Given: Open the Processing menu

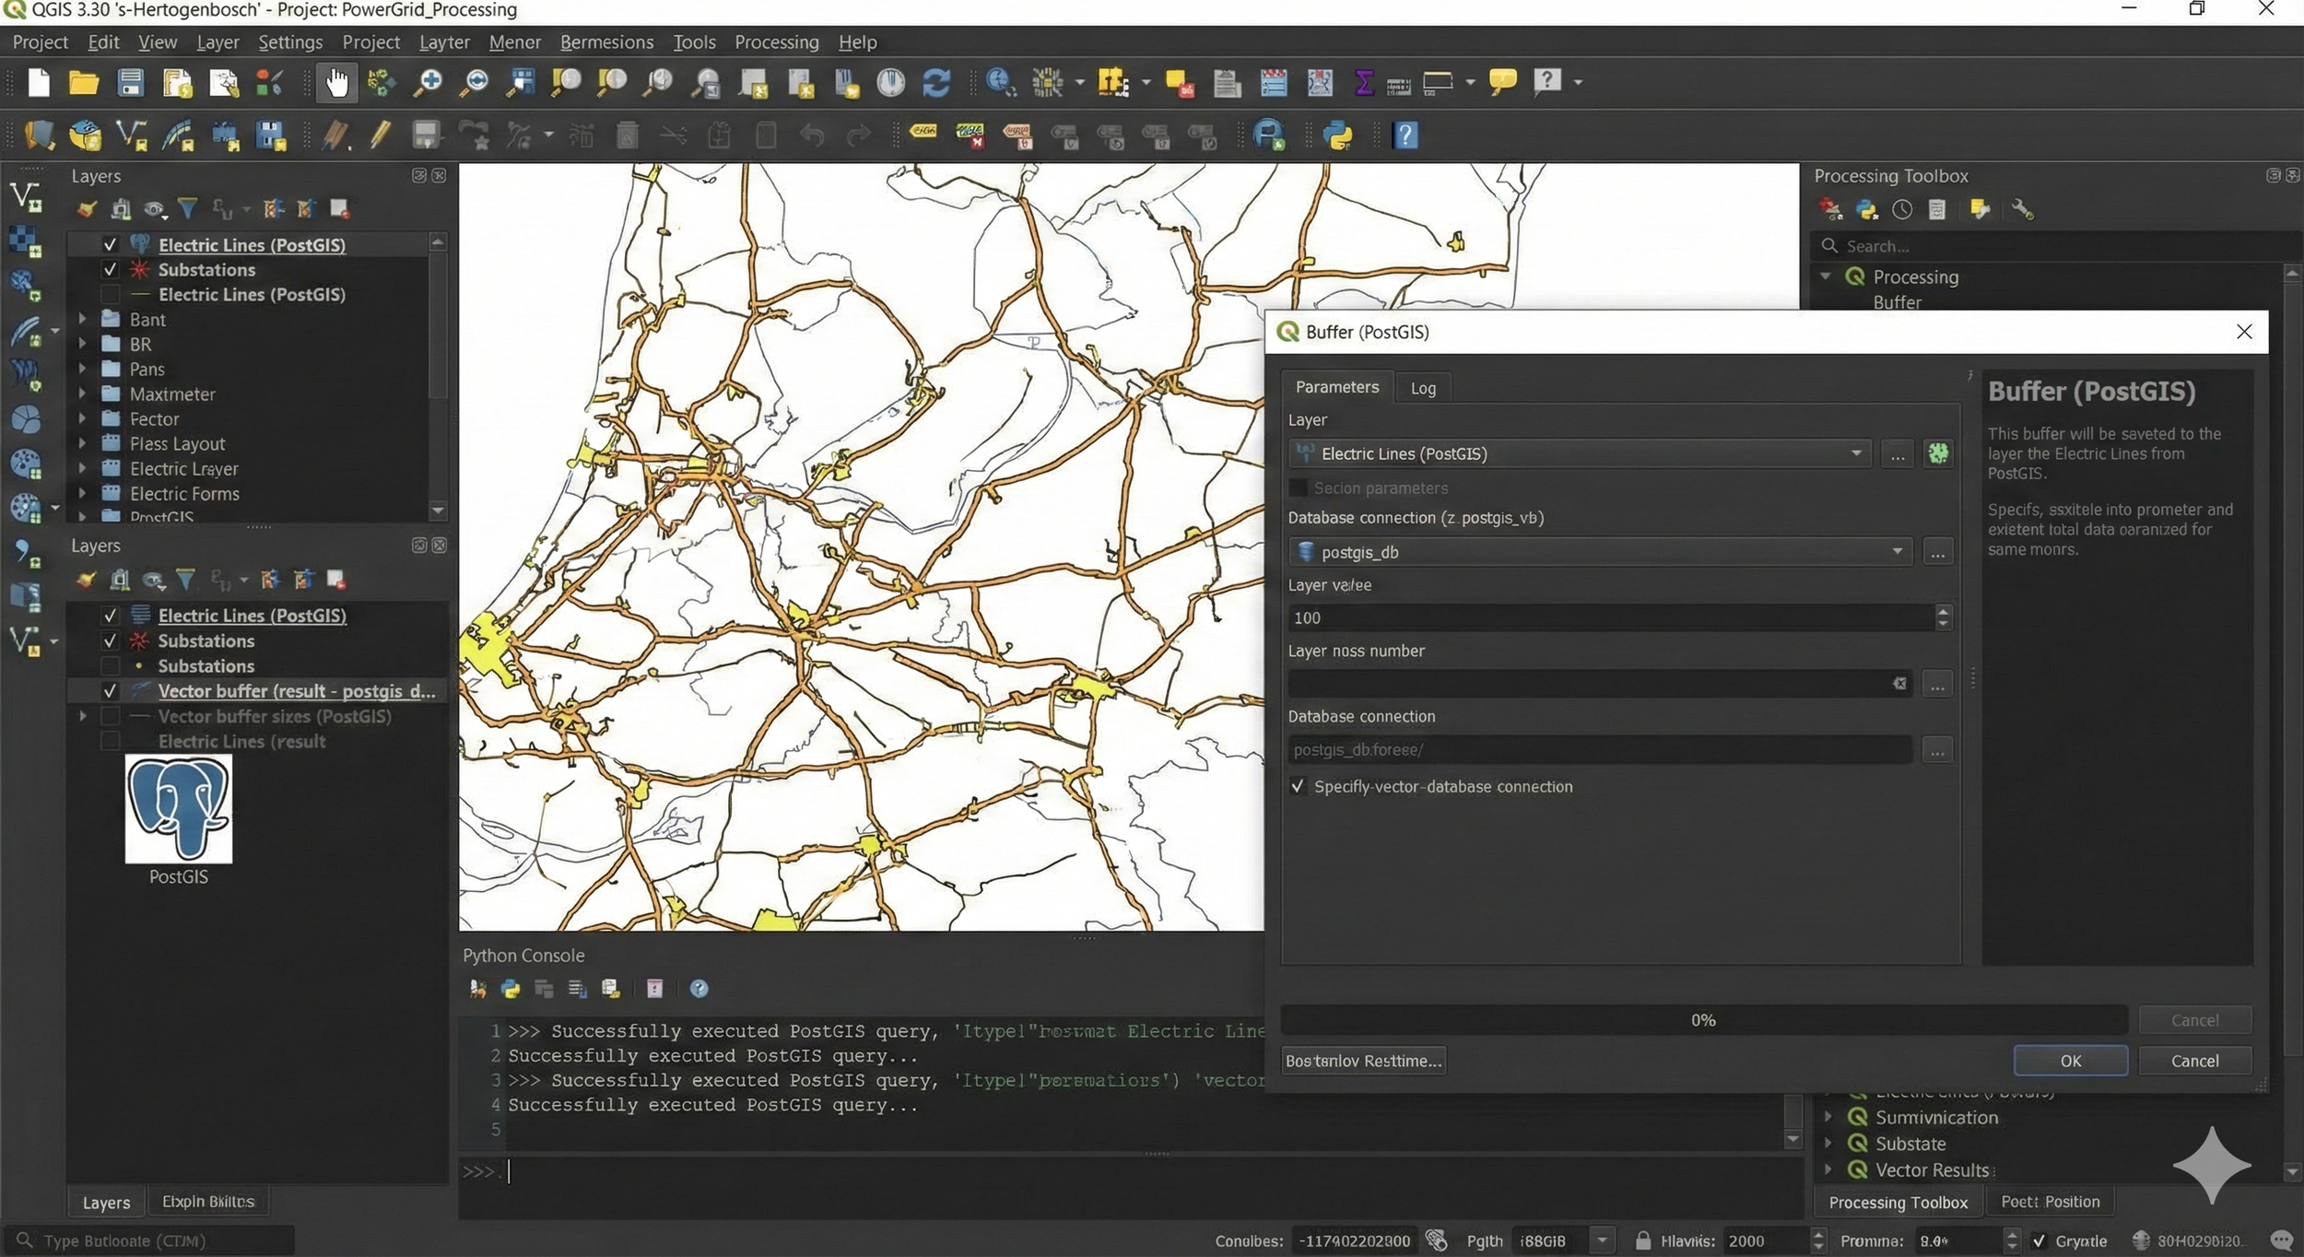Looking at the screenshot, I should point(776,42).
